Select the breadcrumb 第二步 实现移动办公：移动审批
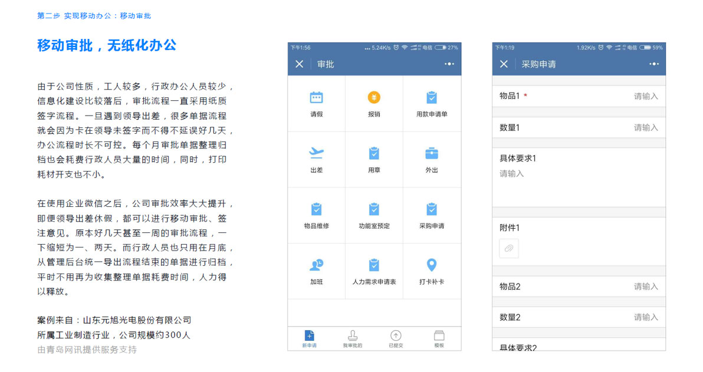The width and height of the screenshot is (703, 372). click(x=94, y=16)
